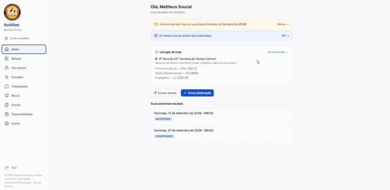Click the parish logo emblem
The height and width of the screenshot is (190, 390).
click(x=12, y=12)
